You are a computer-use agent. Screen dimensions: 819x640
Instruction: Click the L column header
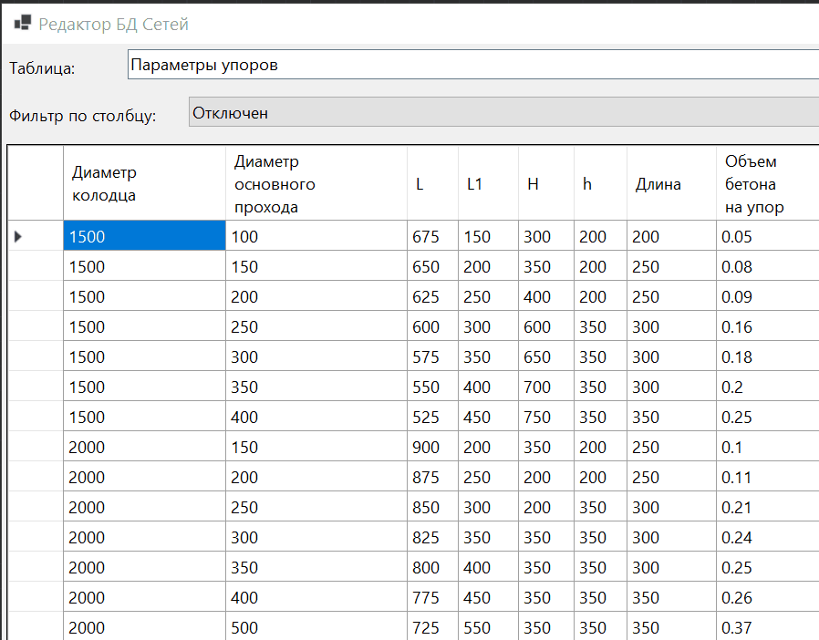[x=432, y=183]
